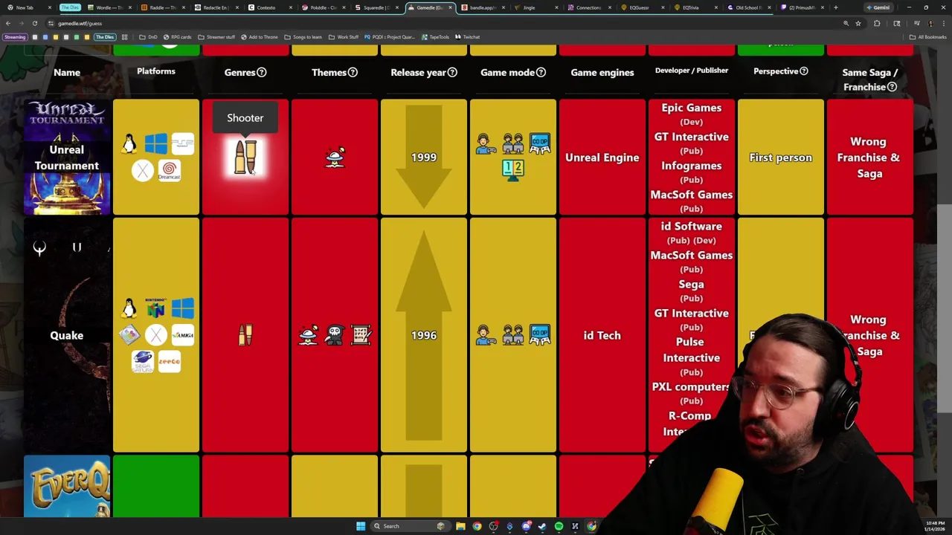Click the Windows taskbar Search box
The height and width of the screenshot is (535, 952).
pyautogui.click(x=409, y=526)
